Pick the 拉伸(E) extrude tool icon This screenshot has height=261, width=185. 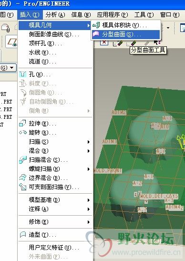tap(22, 124)
